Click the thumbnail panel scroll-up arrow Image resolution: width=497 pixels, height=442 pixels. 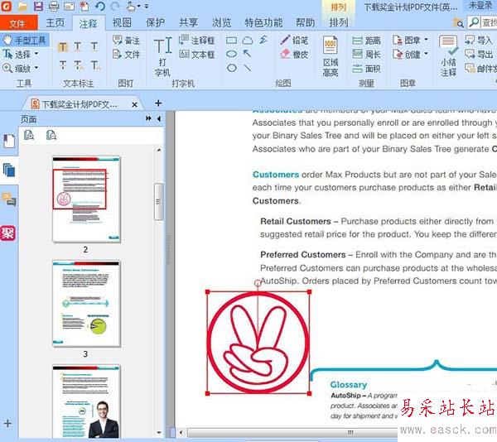(159, 150)
